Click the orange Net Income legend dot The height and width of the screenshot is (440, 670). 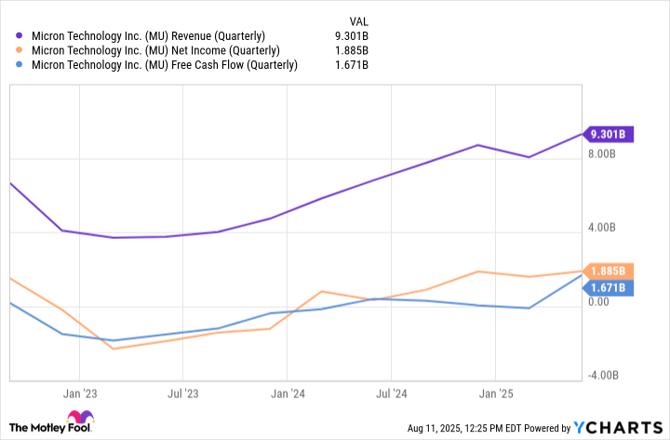click(x=19, y=50)
